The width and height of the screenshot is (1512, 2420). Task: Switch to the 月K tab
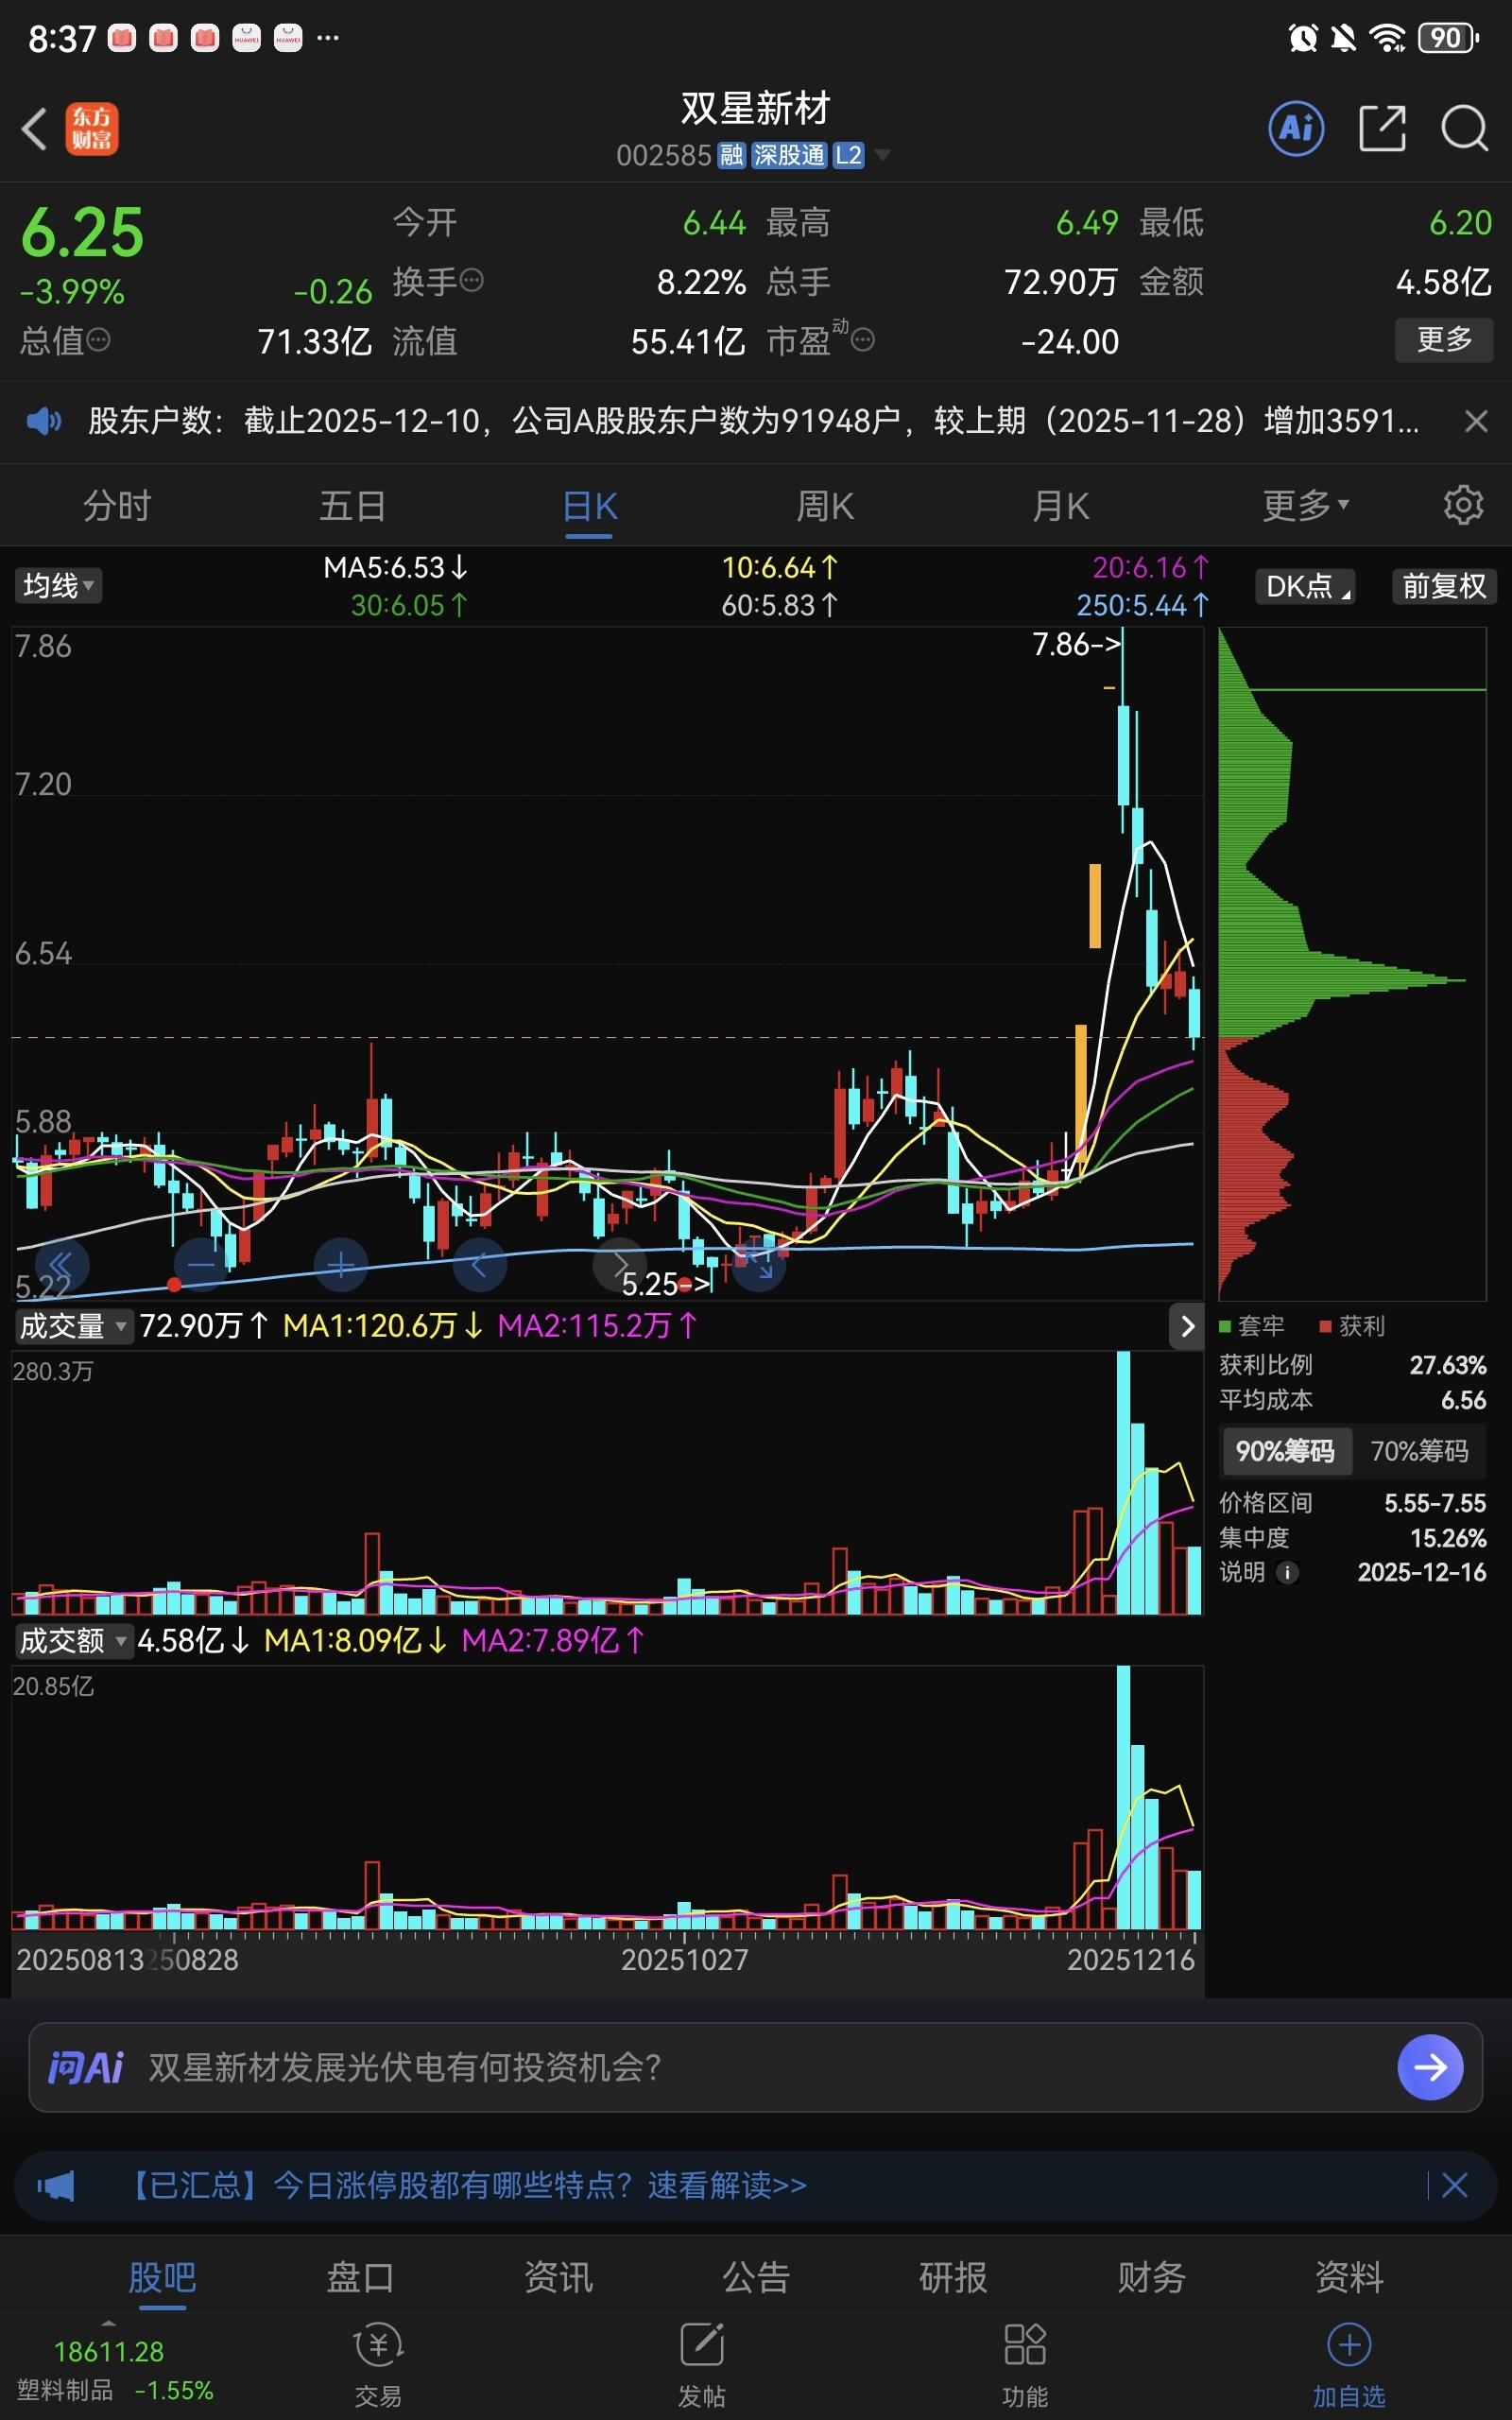click(1060, 506)
